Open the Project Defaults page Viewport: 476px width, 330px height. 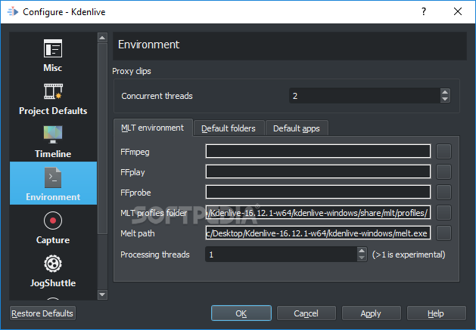point(53,98)
